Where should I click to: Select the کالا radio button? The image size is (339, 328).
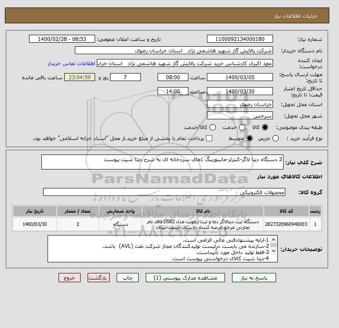[x=265, y=127]
